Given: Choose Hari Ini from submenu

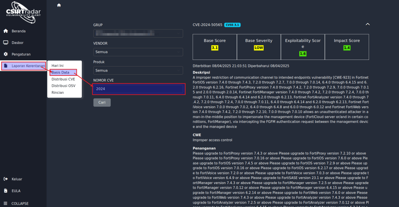Looking at the screenshot, I should [58, 65].
